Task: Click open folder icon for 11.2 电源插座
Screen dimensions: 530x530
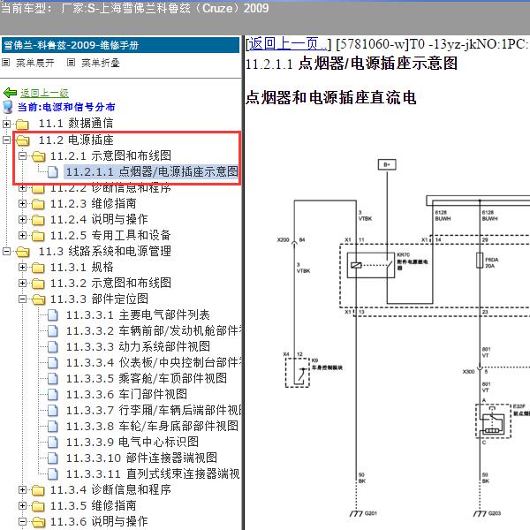Action: coord(23,140)
